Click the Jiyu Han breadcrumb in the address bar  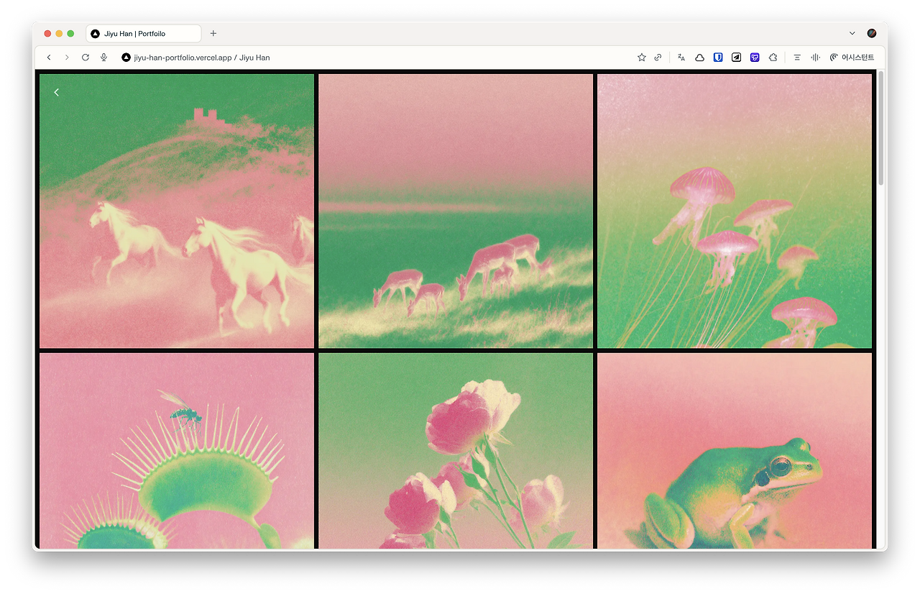point(254,58)
